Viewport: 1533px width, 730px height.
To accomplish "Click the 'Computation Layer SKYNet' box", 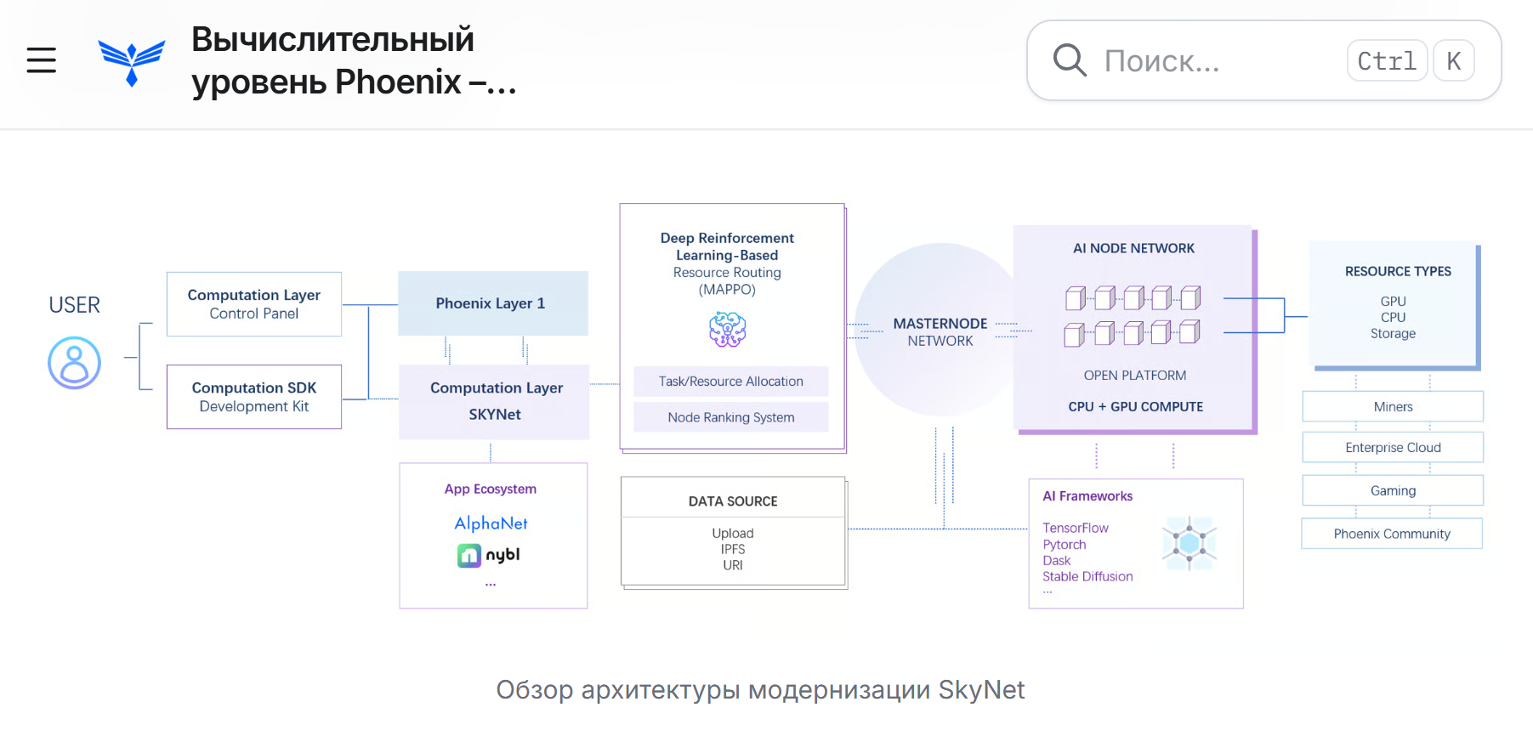I will (x=494, y=401).
